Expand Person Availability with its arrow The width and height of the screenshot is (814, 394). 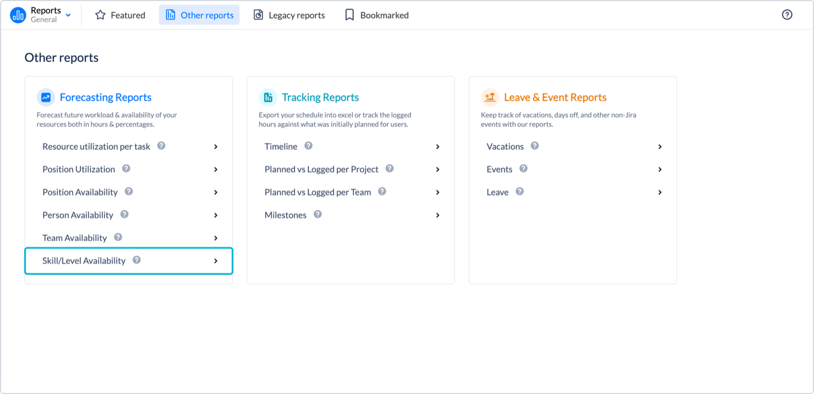pos(216,215)
